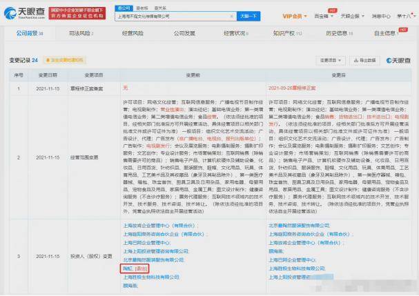419x296 pixels.
Task: Click the company name search field
Action: (x=176, y=14)
